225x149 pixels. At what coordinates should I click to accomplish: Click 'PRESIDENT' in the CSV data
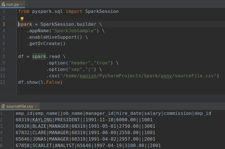click(x=67, y=120)
